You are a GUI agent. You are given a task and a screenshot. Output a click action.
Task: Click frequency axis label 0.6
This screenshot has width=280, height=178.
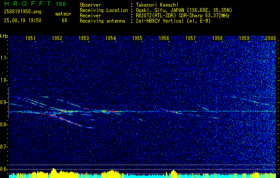(4, 169)
